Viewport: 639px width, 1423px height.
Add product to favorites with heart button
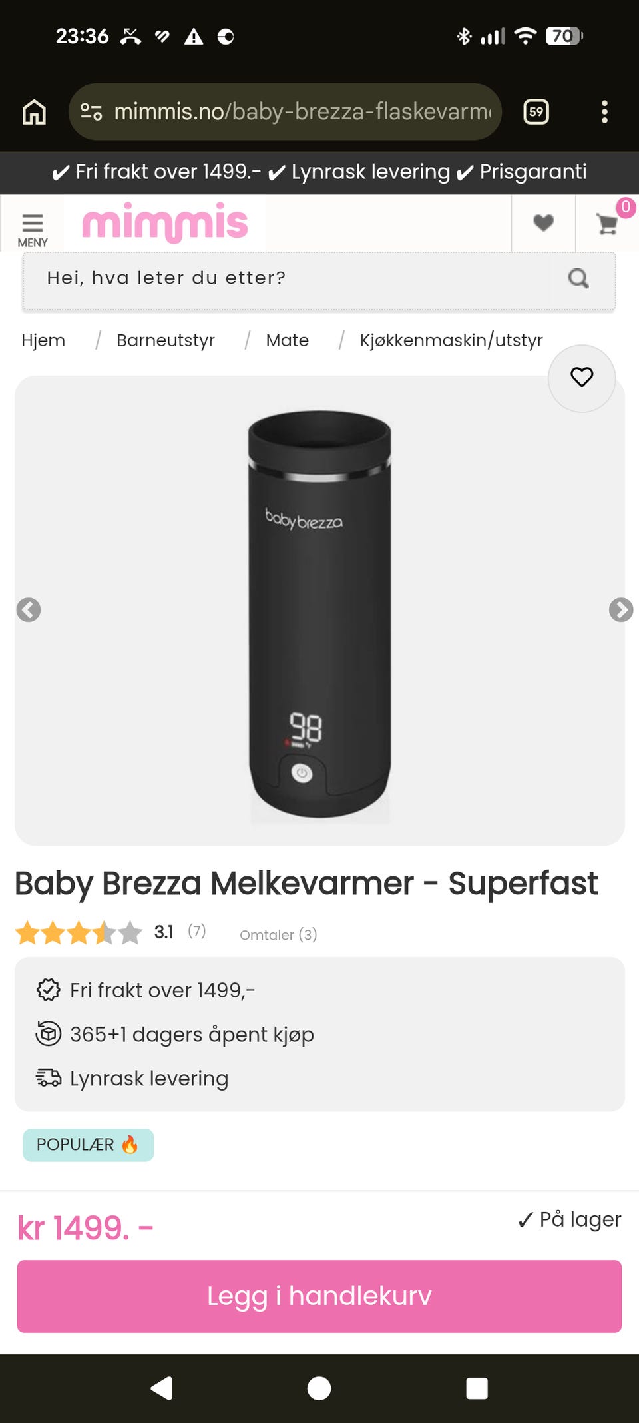tap(582, 378)
